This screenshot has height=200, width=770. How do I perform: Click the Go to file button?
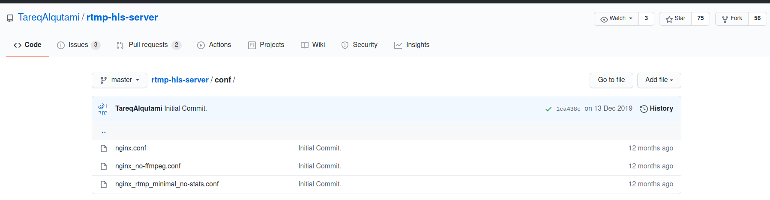(x=611, y=80)
